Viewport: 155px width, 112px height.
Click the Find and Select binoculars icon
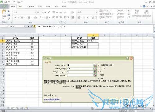point(146,12)
